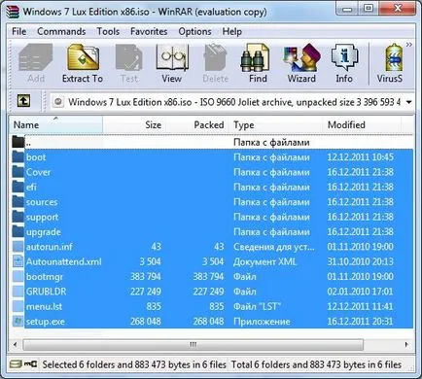Open the Tools menu
Screen dimensions: 422x379
108,31
